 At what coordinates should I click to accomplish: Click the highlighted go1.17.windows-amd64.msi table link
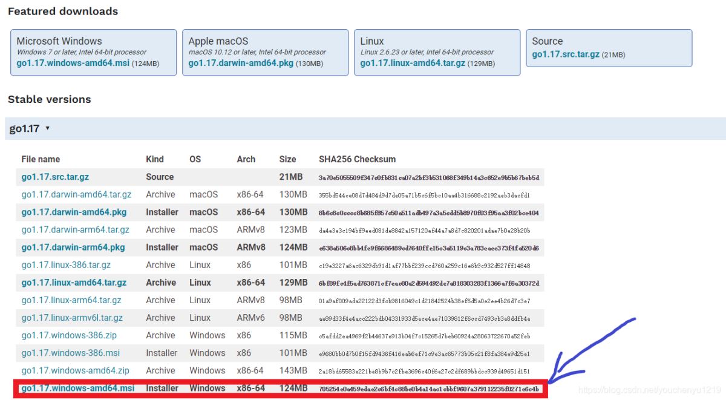click(x=77, y=388)
